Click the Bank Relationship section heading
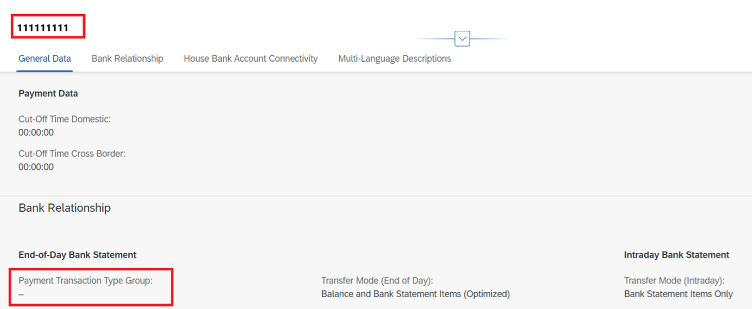The image size is (752, 309). pos(64,208)
